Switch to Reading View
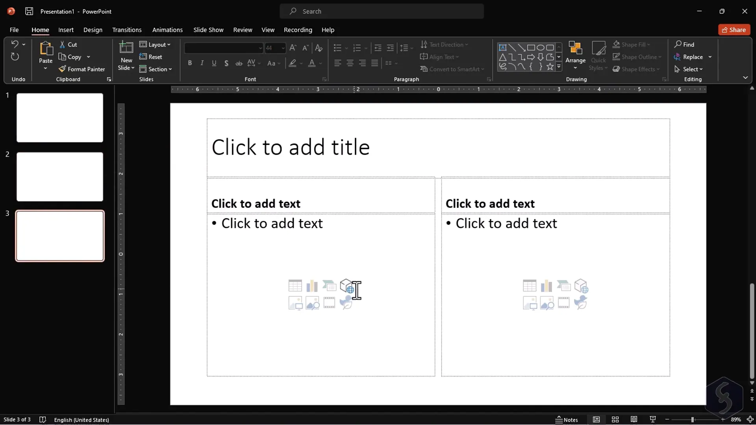The height and width of the screenshot is (425, 756). 634,419
